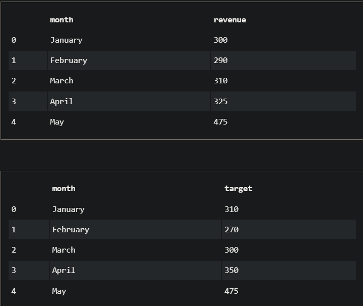Click May's revenue value 475
The image size is (363, 306).
click(220, 122)
